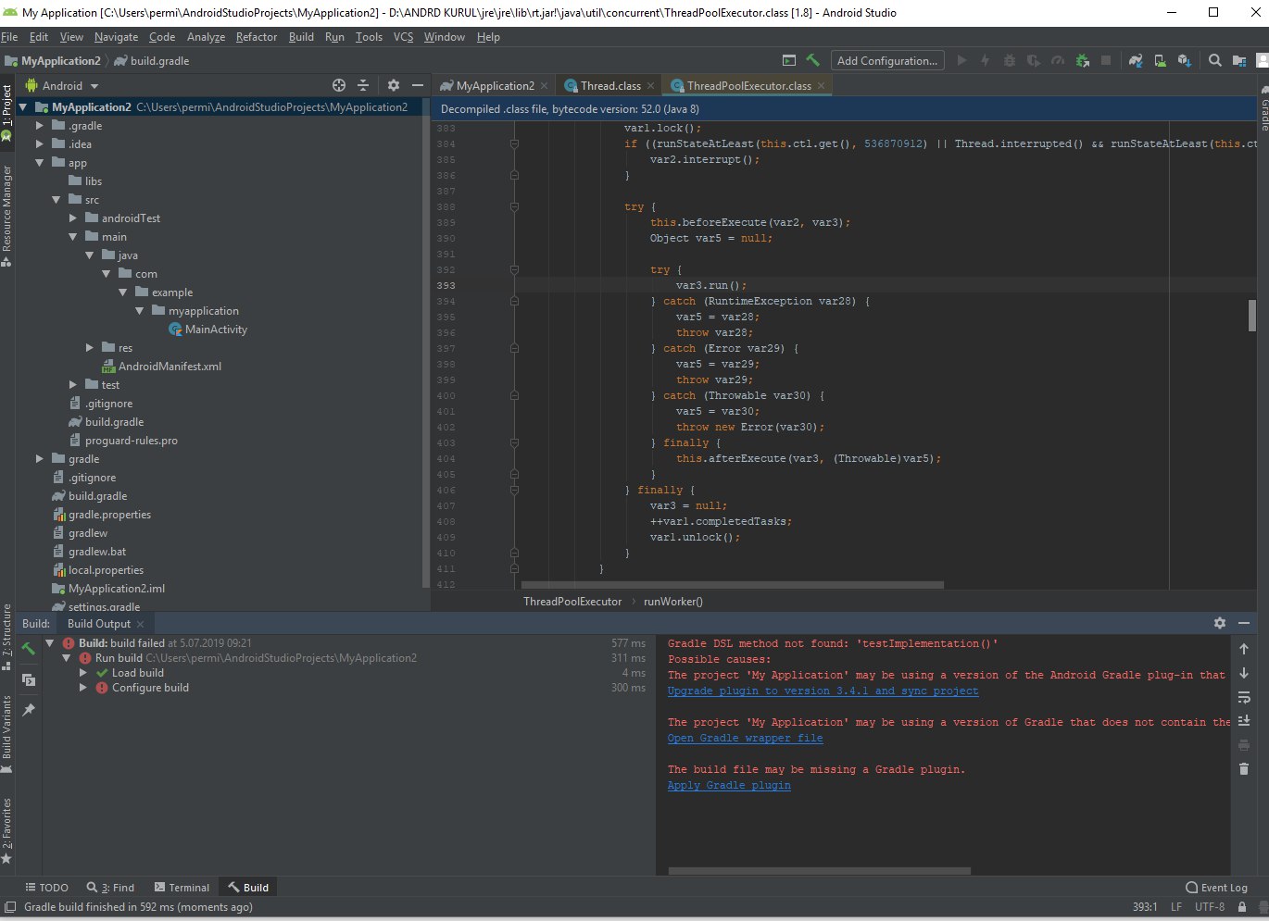Open the TODO tool window tab
The height and width of the screenshot is (921, 1269).
pos(46,887)
